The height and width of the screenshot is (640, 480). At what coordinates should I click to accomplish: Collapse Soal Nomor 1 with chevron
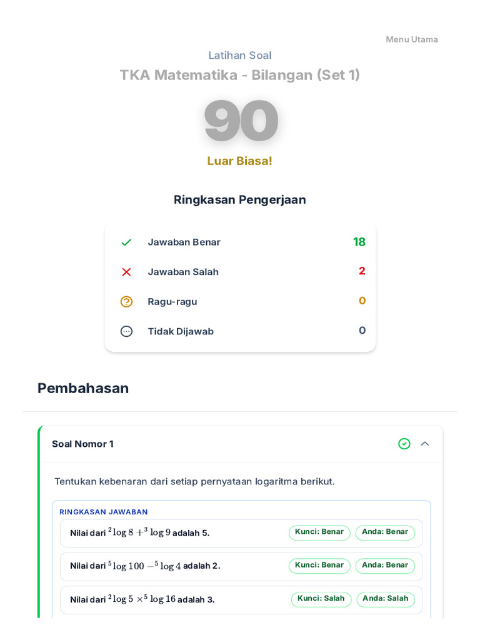pos(425,444)
